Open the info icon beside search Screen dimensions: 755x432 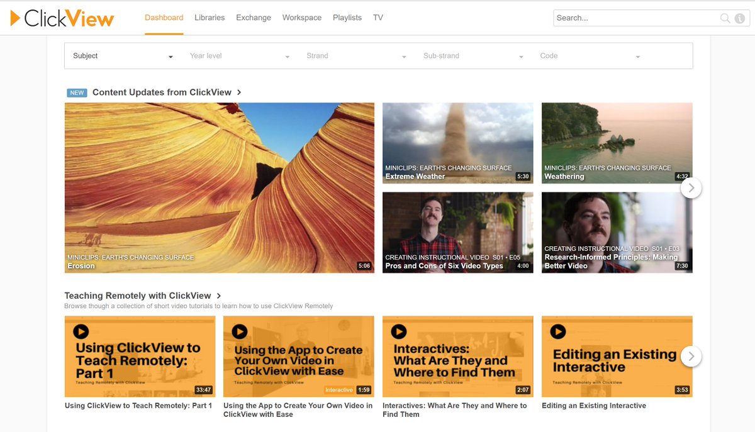click(740, 18)
